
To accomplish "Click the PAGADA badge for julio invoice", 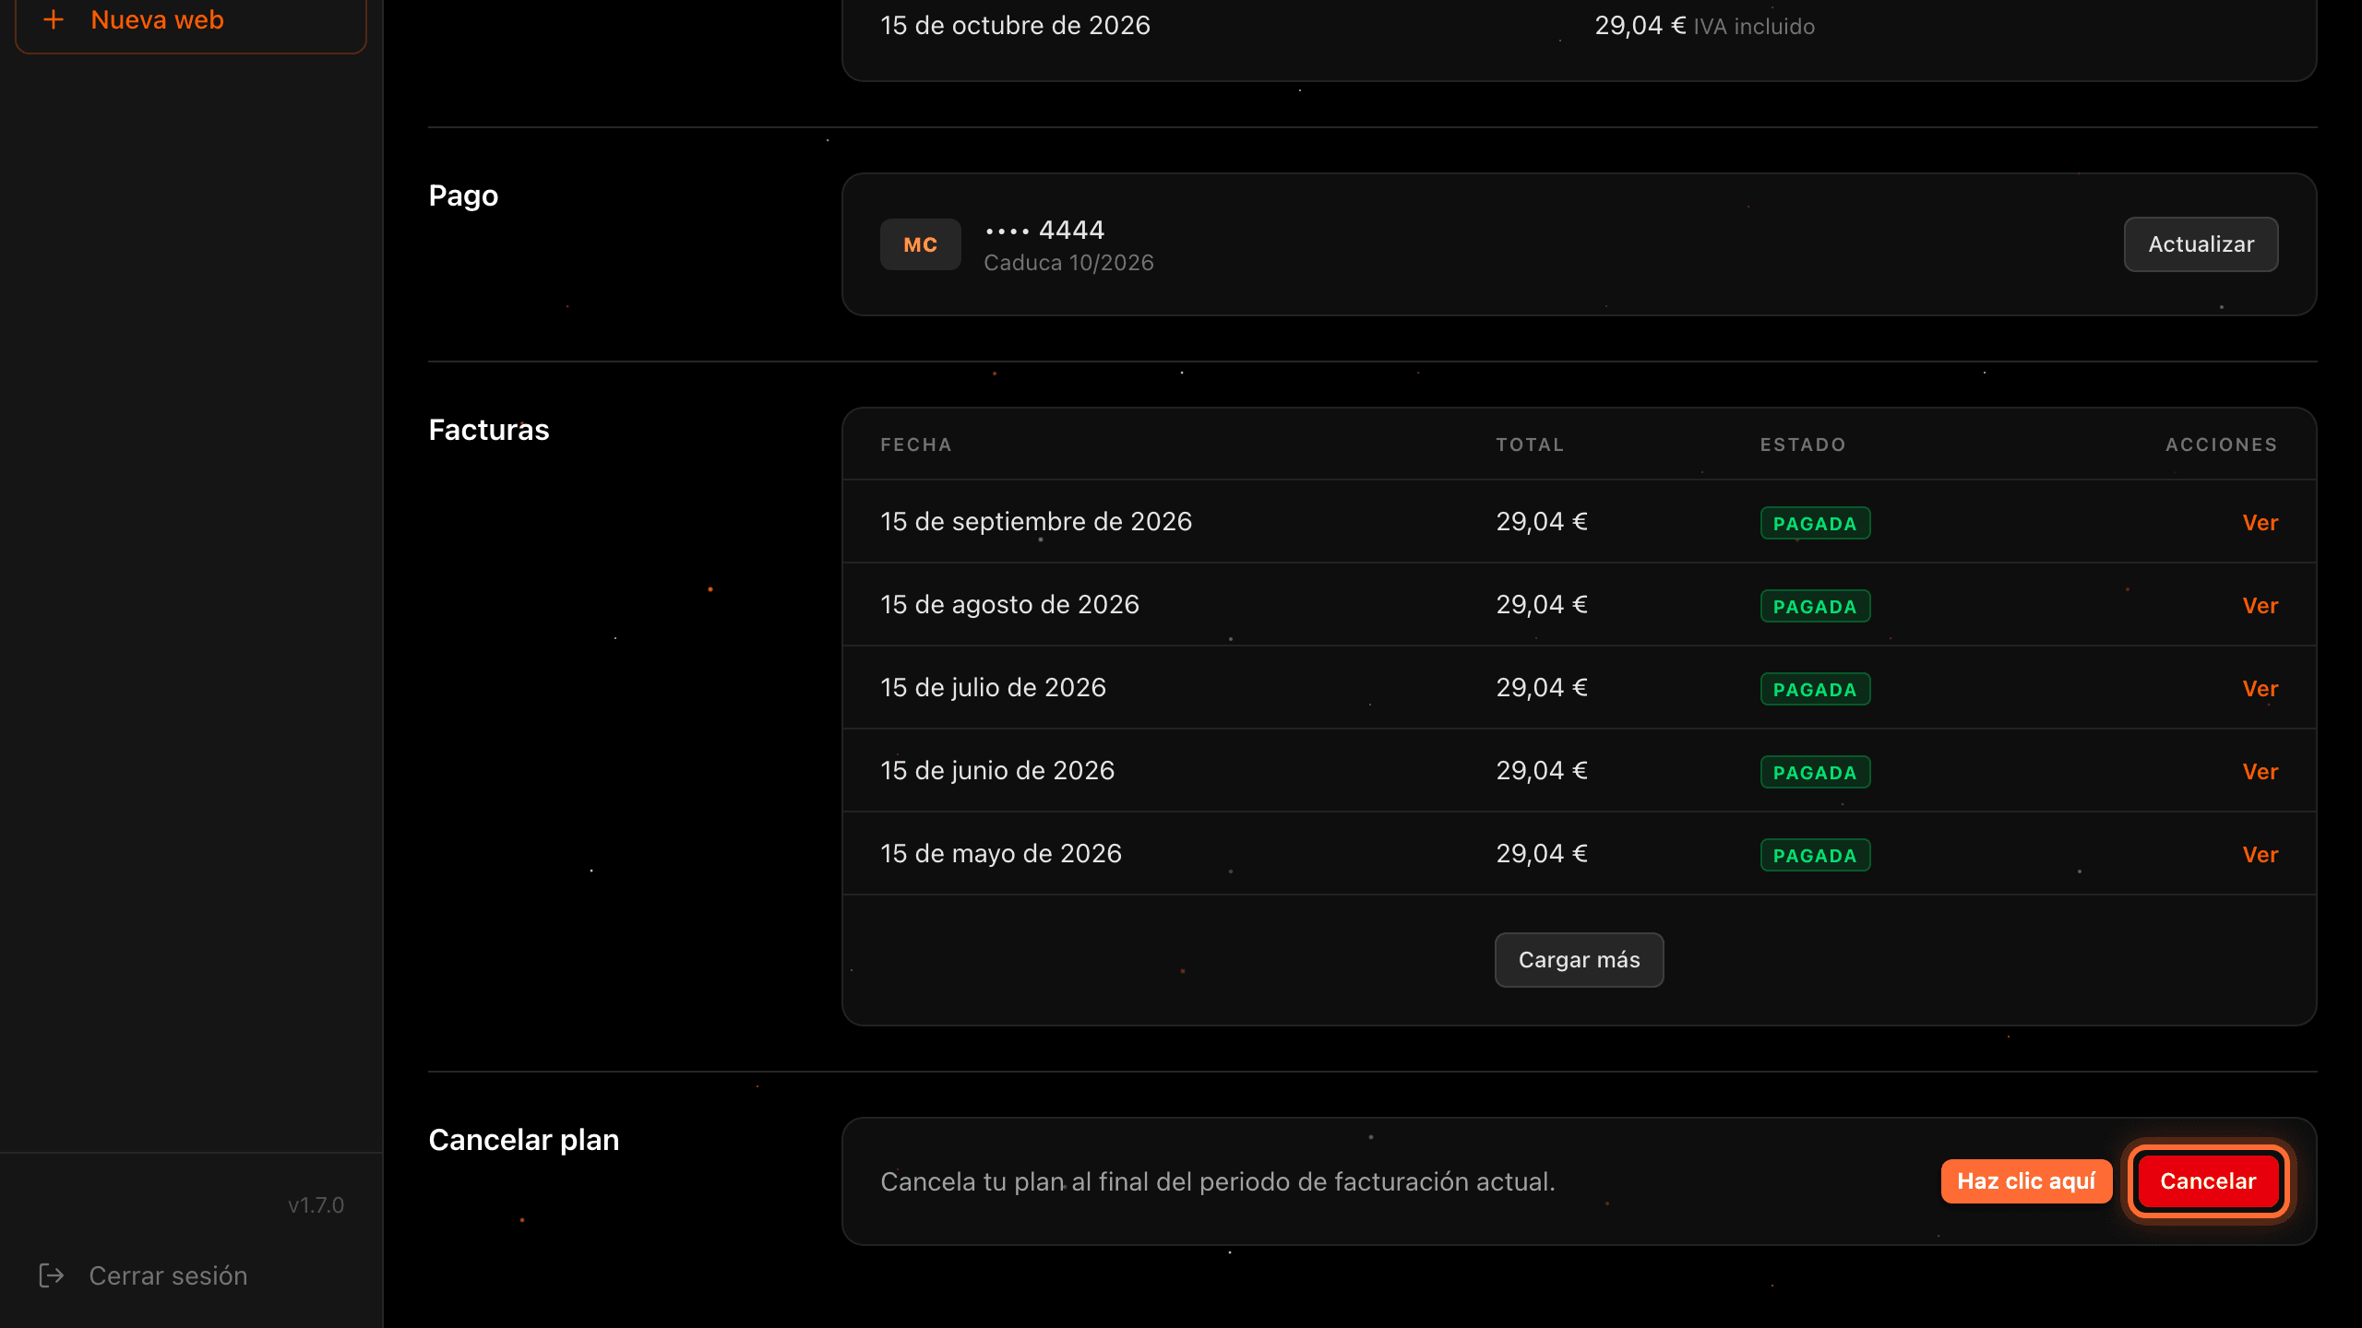I will 1815,689.
